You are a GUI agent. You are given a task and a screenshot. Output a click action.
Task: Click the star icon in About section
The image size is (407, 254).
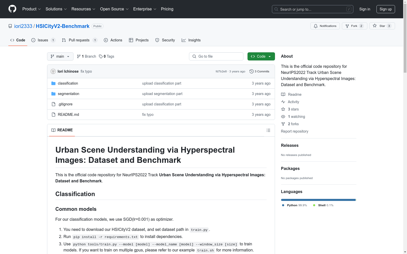pos(283,109)
